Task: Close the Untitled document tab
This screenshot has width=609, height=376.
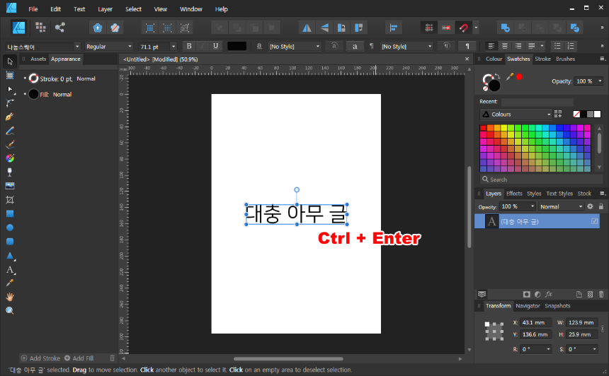Action: click(467, 59)
